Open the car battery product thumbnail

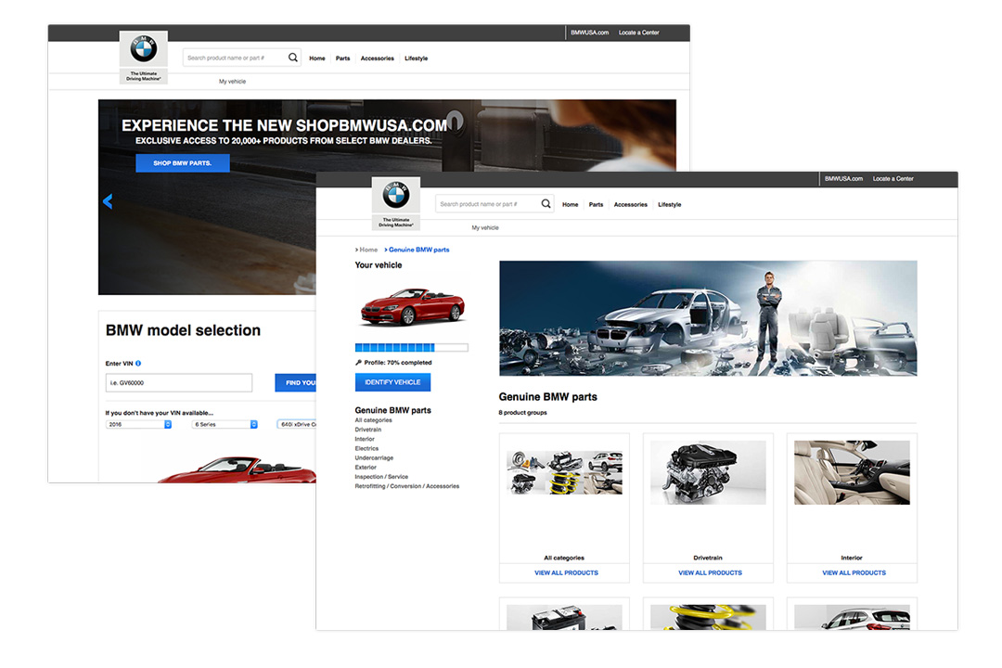coord(564,618)
